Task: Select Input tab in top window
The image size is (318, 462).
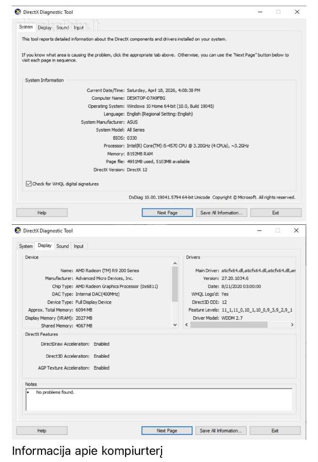Action: click(78, 28)
